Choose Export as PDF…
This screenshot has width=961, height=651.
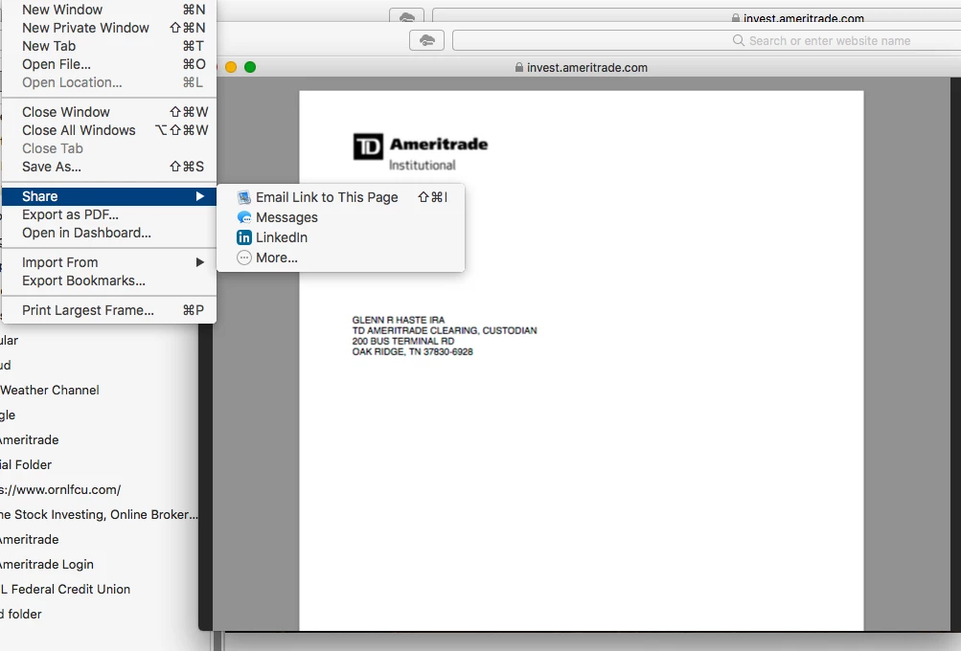[x=109, y=214]
